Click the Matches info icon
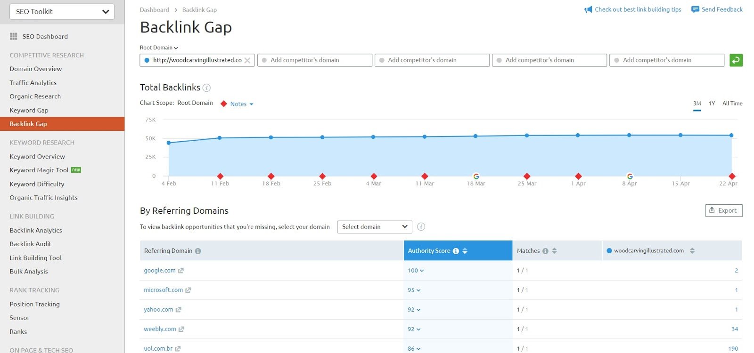Image resolution: width=754 pixels, height=353 pixels. click(x=545, y=251)
